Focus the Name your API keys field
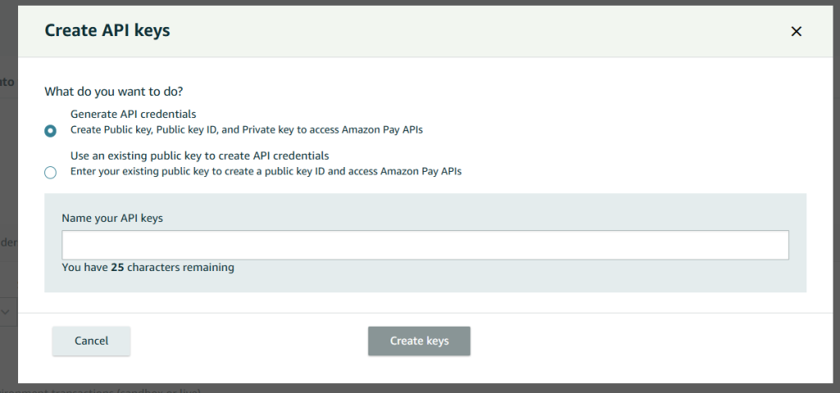The height and width of the screenshot is (393, 840). click(x=425, y=245)
